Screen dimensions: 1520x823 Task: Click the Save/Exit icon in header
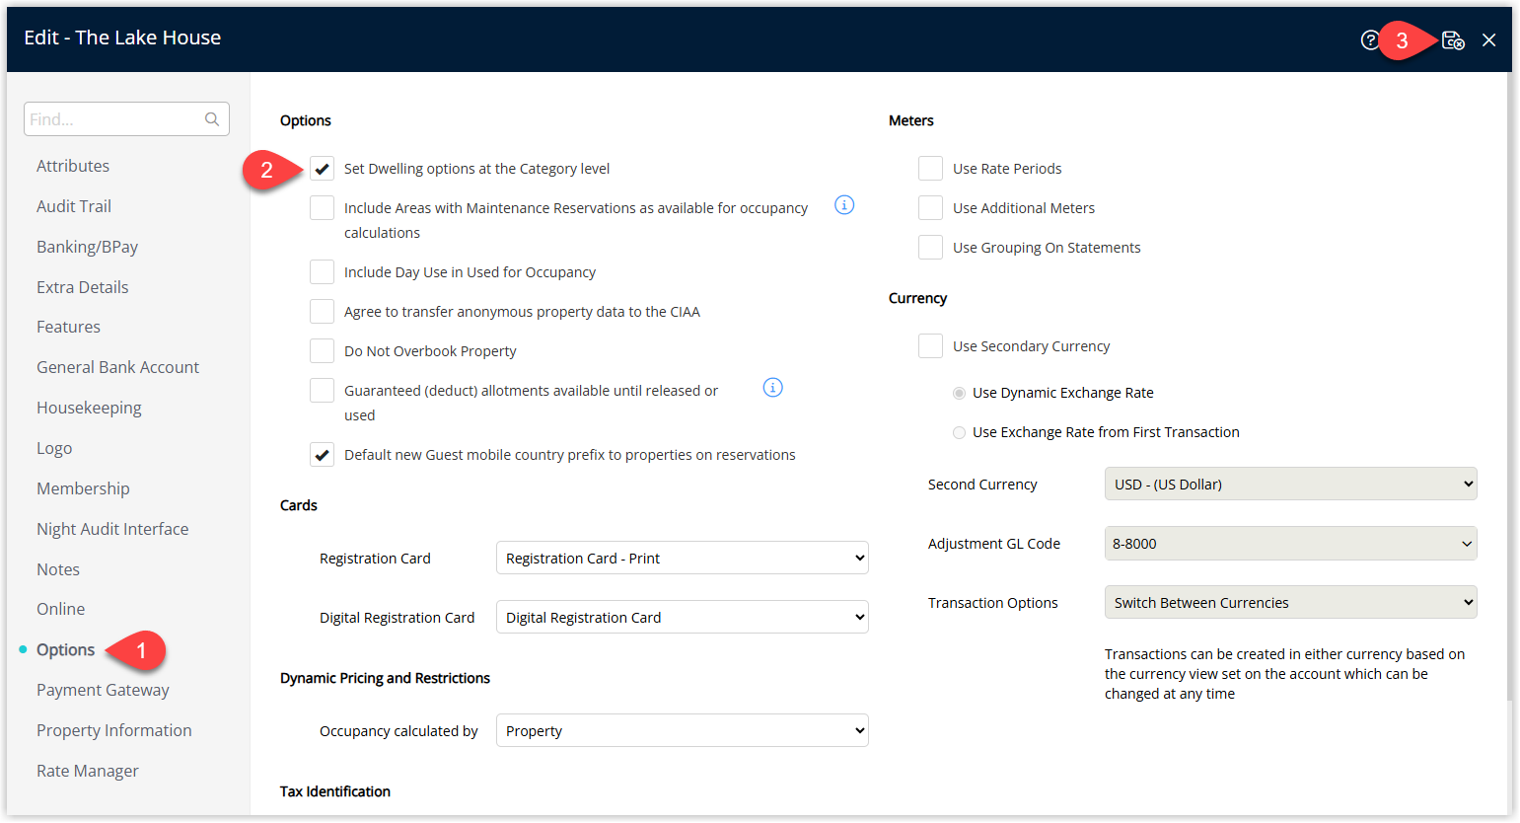[x=1453, y=40]
